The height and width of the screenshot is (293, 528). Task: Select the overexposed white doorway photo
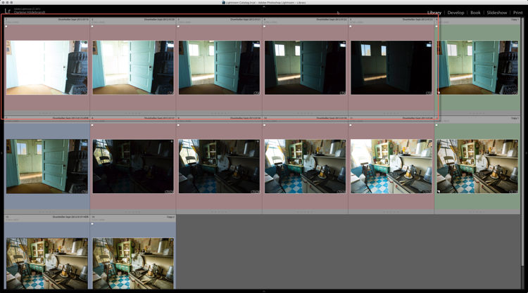click(x=46, y=67)
